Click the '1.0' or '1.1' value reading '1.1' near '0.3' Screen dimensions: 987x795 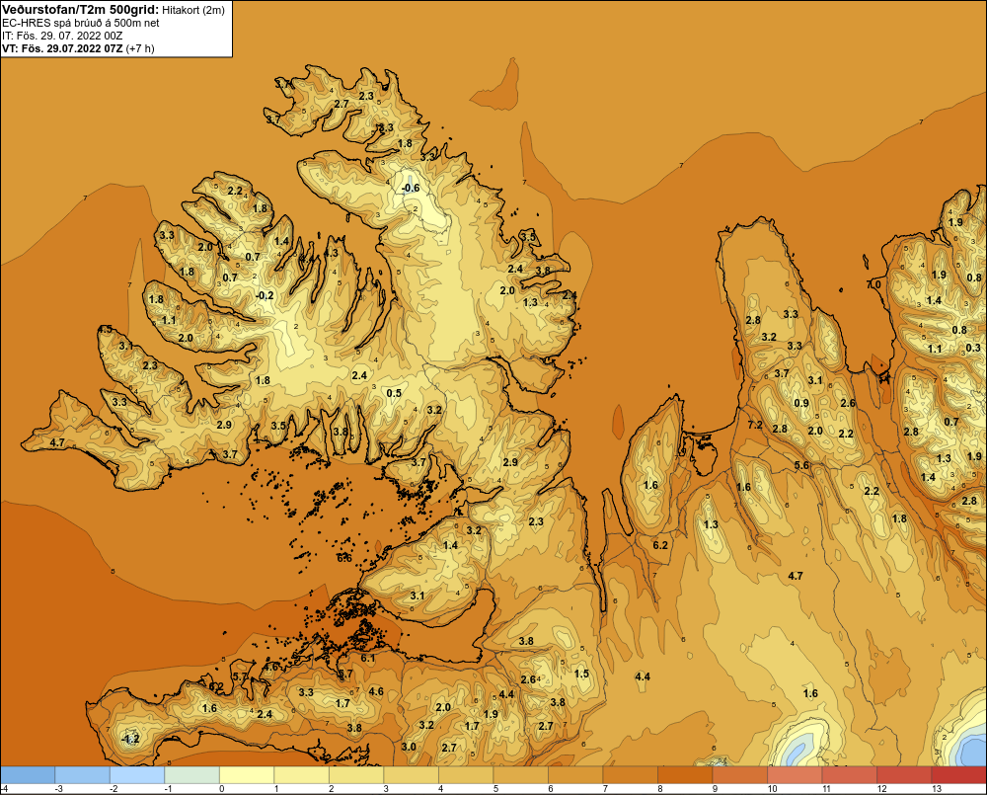click(935, 349)
